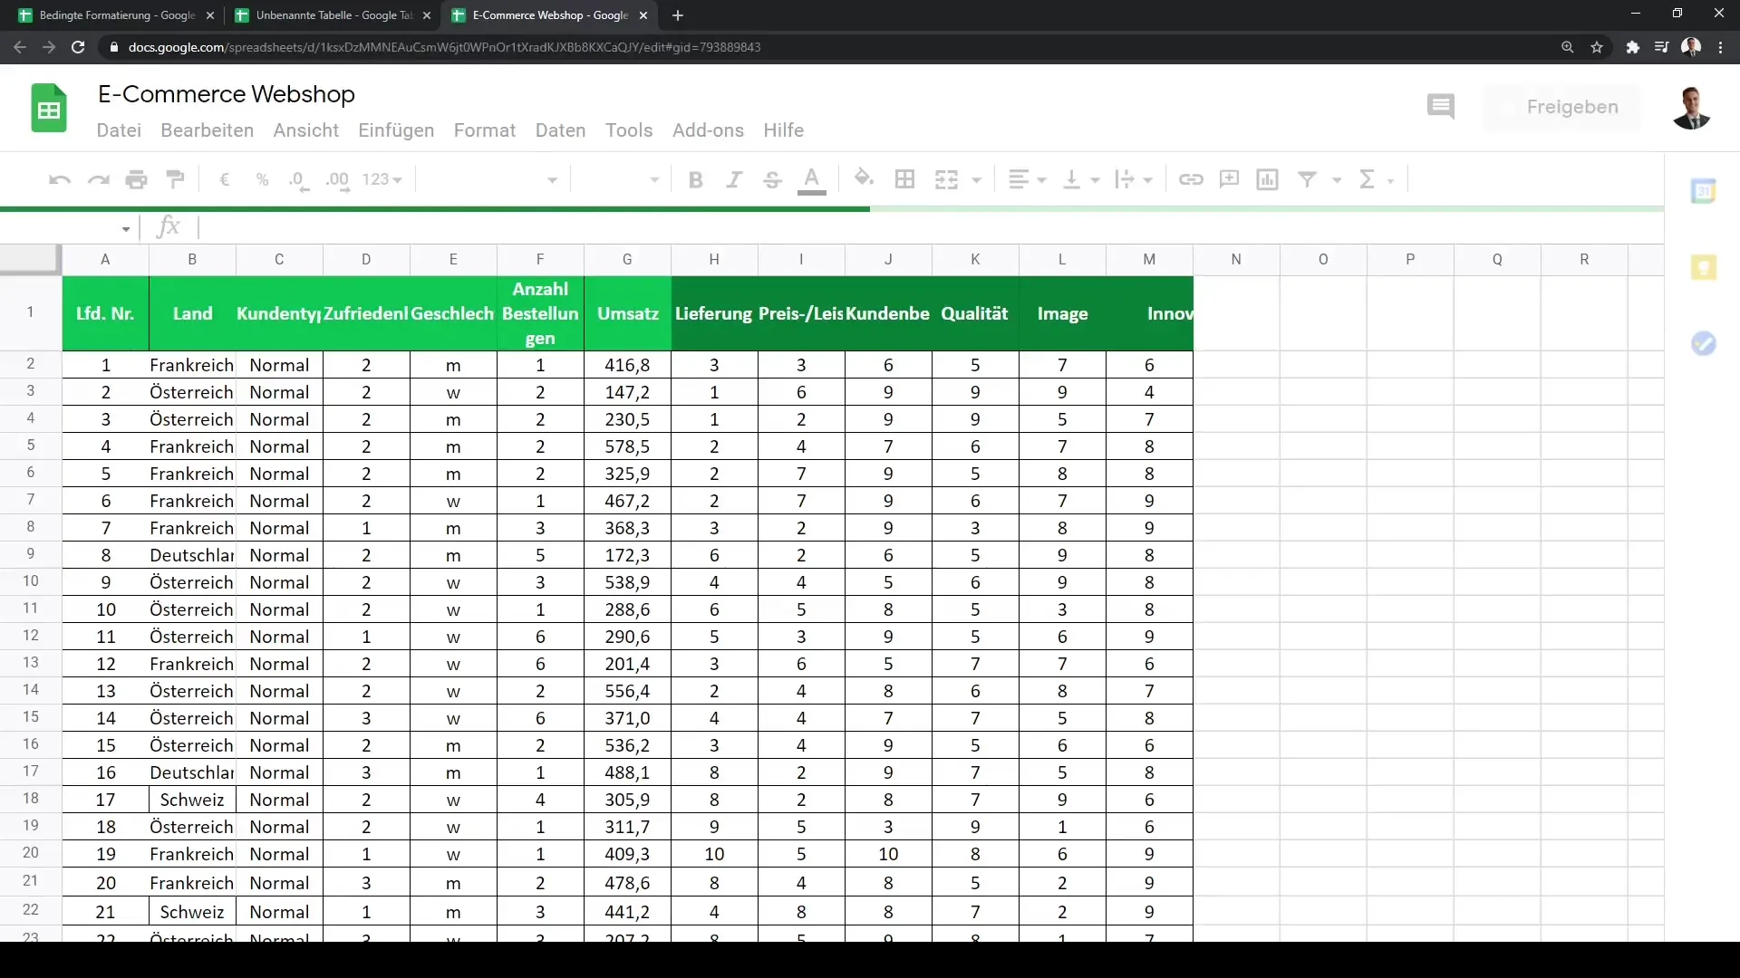Toggle percentage format in toolbar

tap(262, 179)
